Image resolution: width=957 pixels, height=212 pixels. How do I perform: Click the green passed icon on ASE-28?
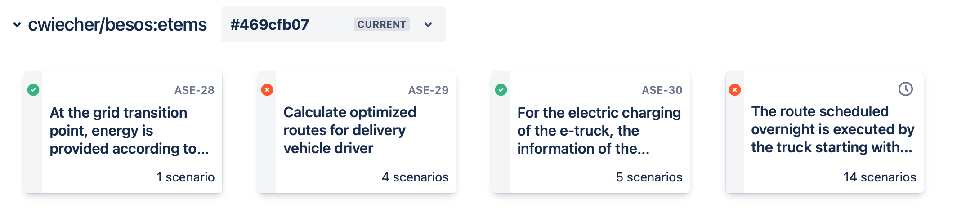33,90
